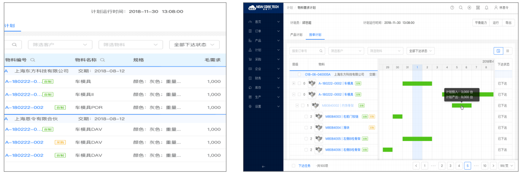
Task: Click the 采购 tag on M8084004 滑块 row
Action: click(x=372, y=127)
